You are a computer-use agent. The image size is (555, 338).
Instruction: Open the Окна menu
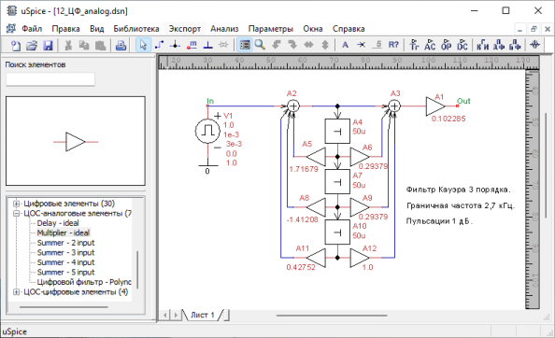coord(313,29)
